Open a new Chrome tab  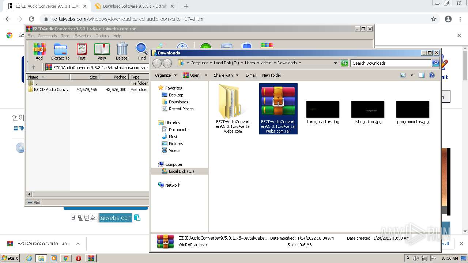click(186, 6)
